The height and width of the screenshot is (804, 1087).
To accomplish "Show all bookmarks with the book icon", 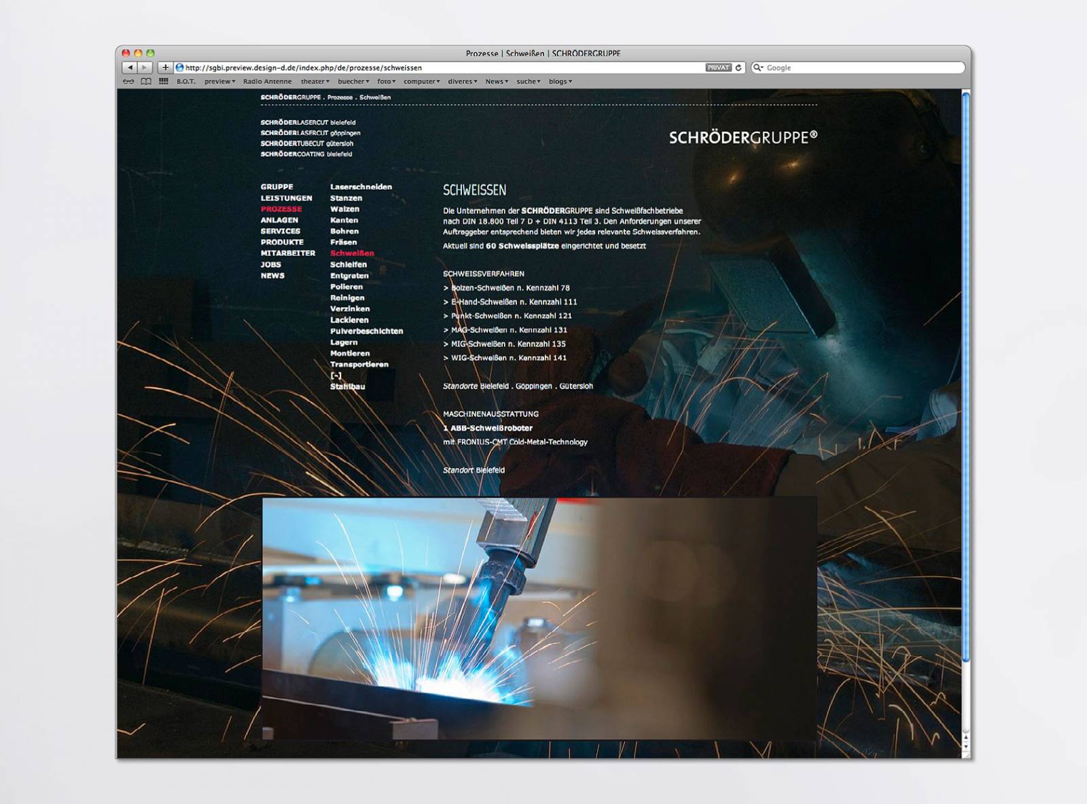I will click(x=146, y=81).
